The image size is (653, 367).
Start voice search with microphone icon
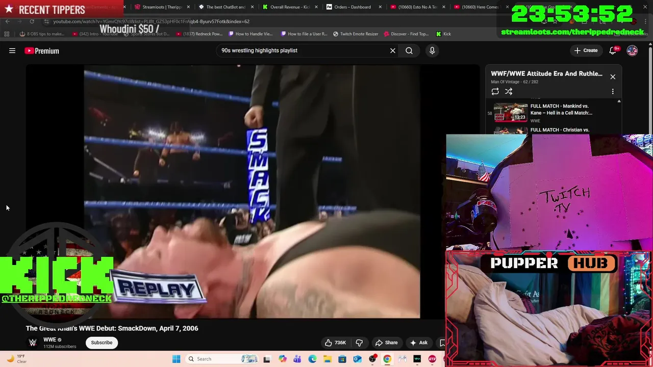click(x=432, y=50)
